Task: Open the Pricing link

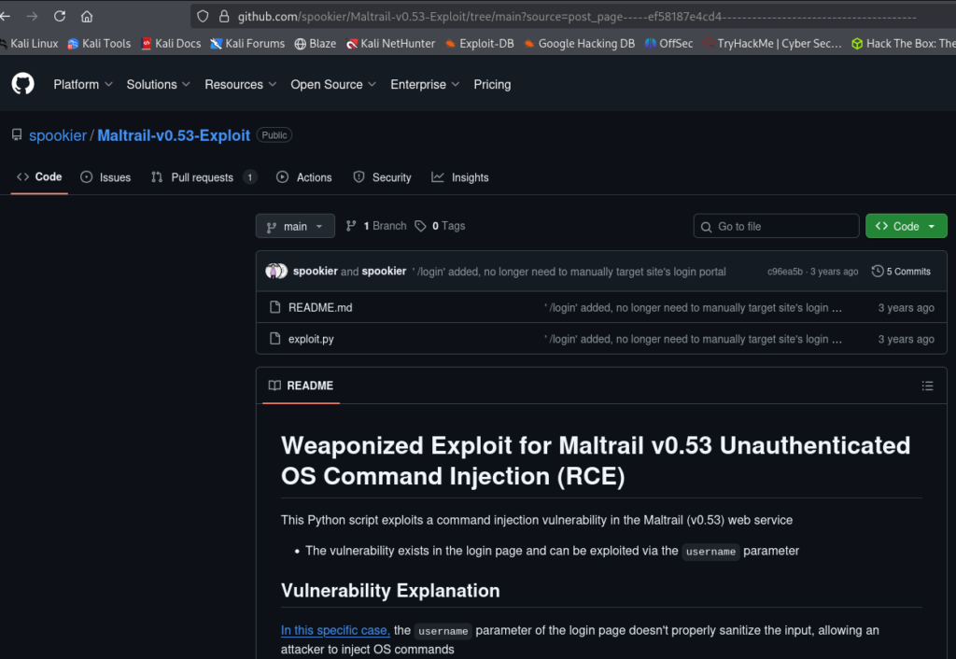Action: [x=492, y=84]
